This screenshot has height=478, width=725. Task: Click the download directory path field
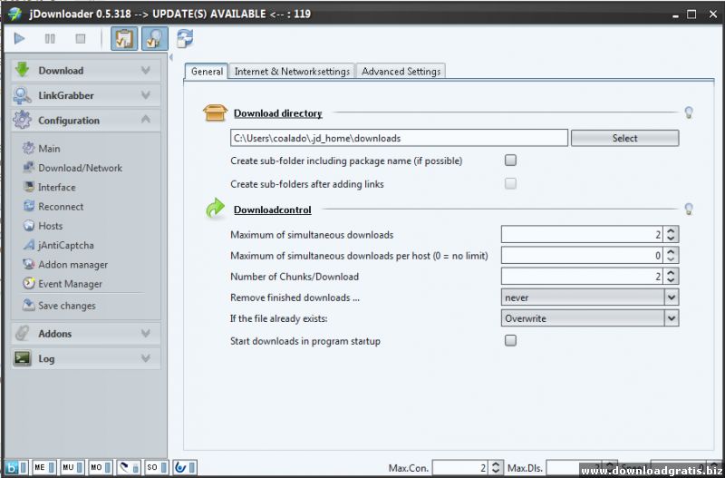[x=399, y=138]
